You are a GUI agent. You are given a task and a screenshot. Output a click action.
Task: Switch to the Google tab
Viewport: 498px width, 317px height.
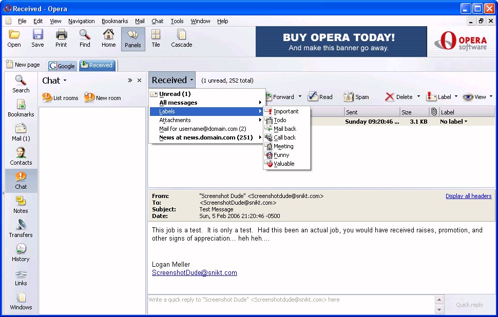(x=62, y=66)
